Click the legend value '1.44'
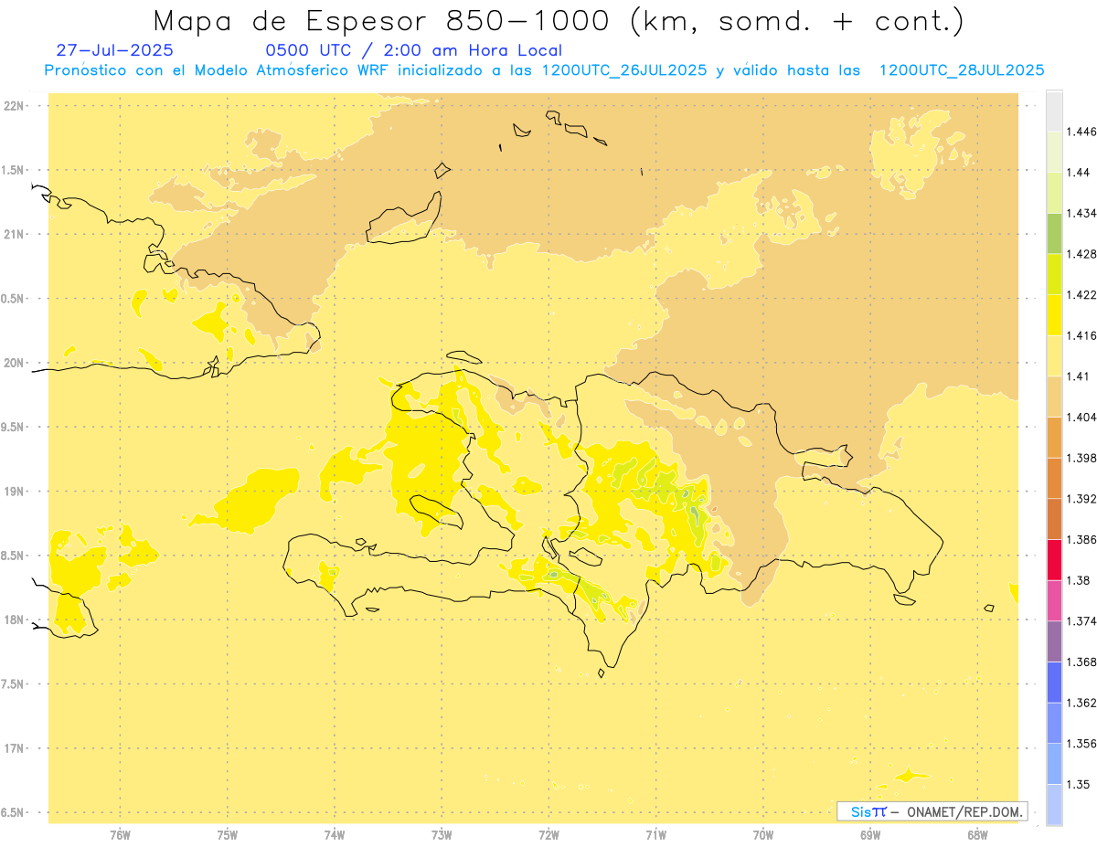This screenshot has width=1097, height=847. pos(1079,173)
